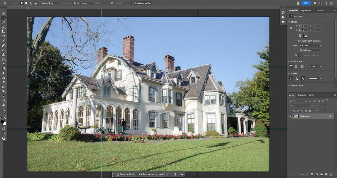The image size is (337, 178).
Task: Select the Clone Stamp tool
Action: (x=3, y=54)
